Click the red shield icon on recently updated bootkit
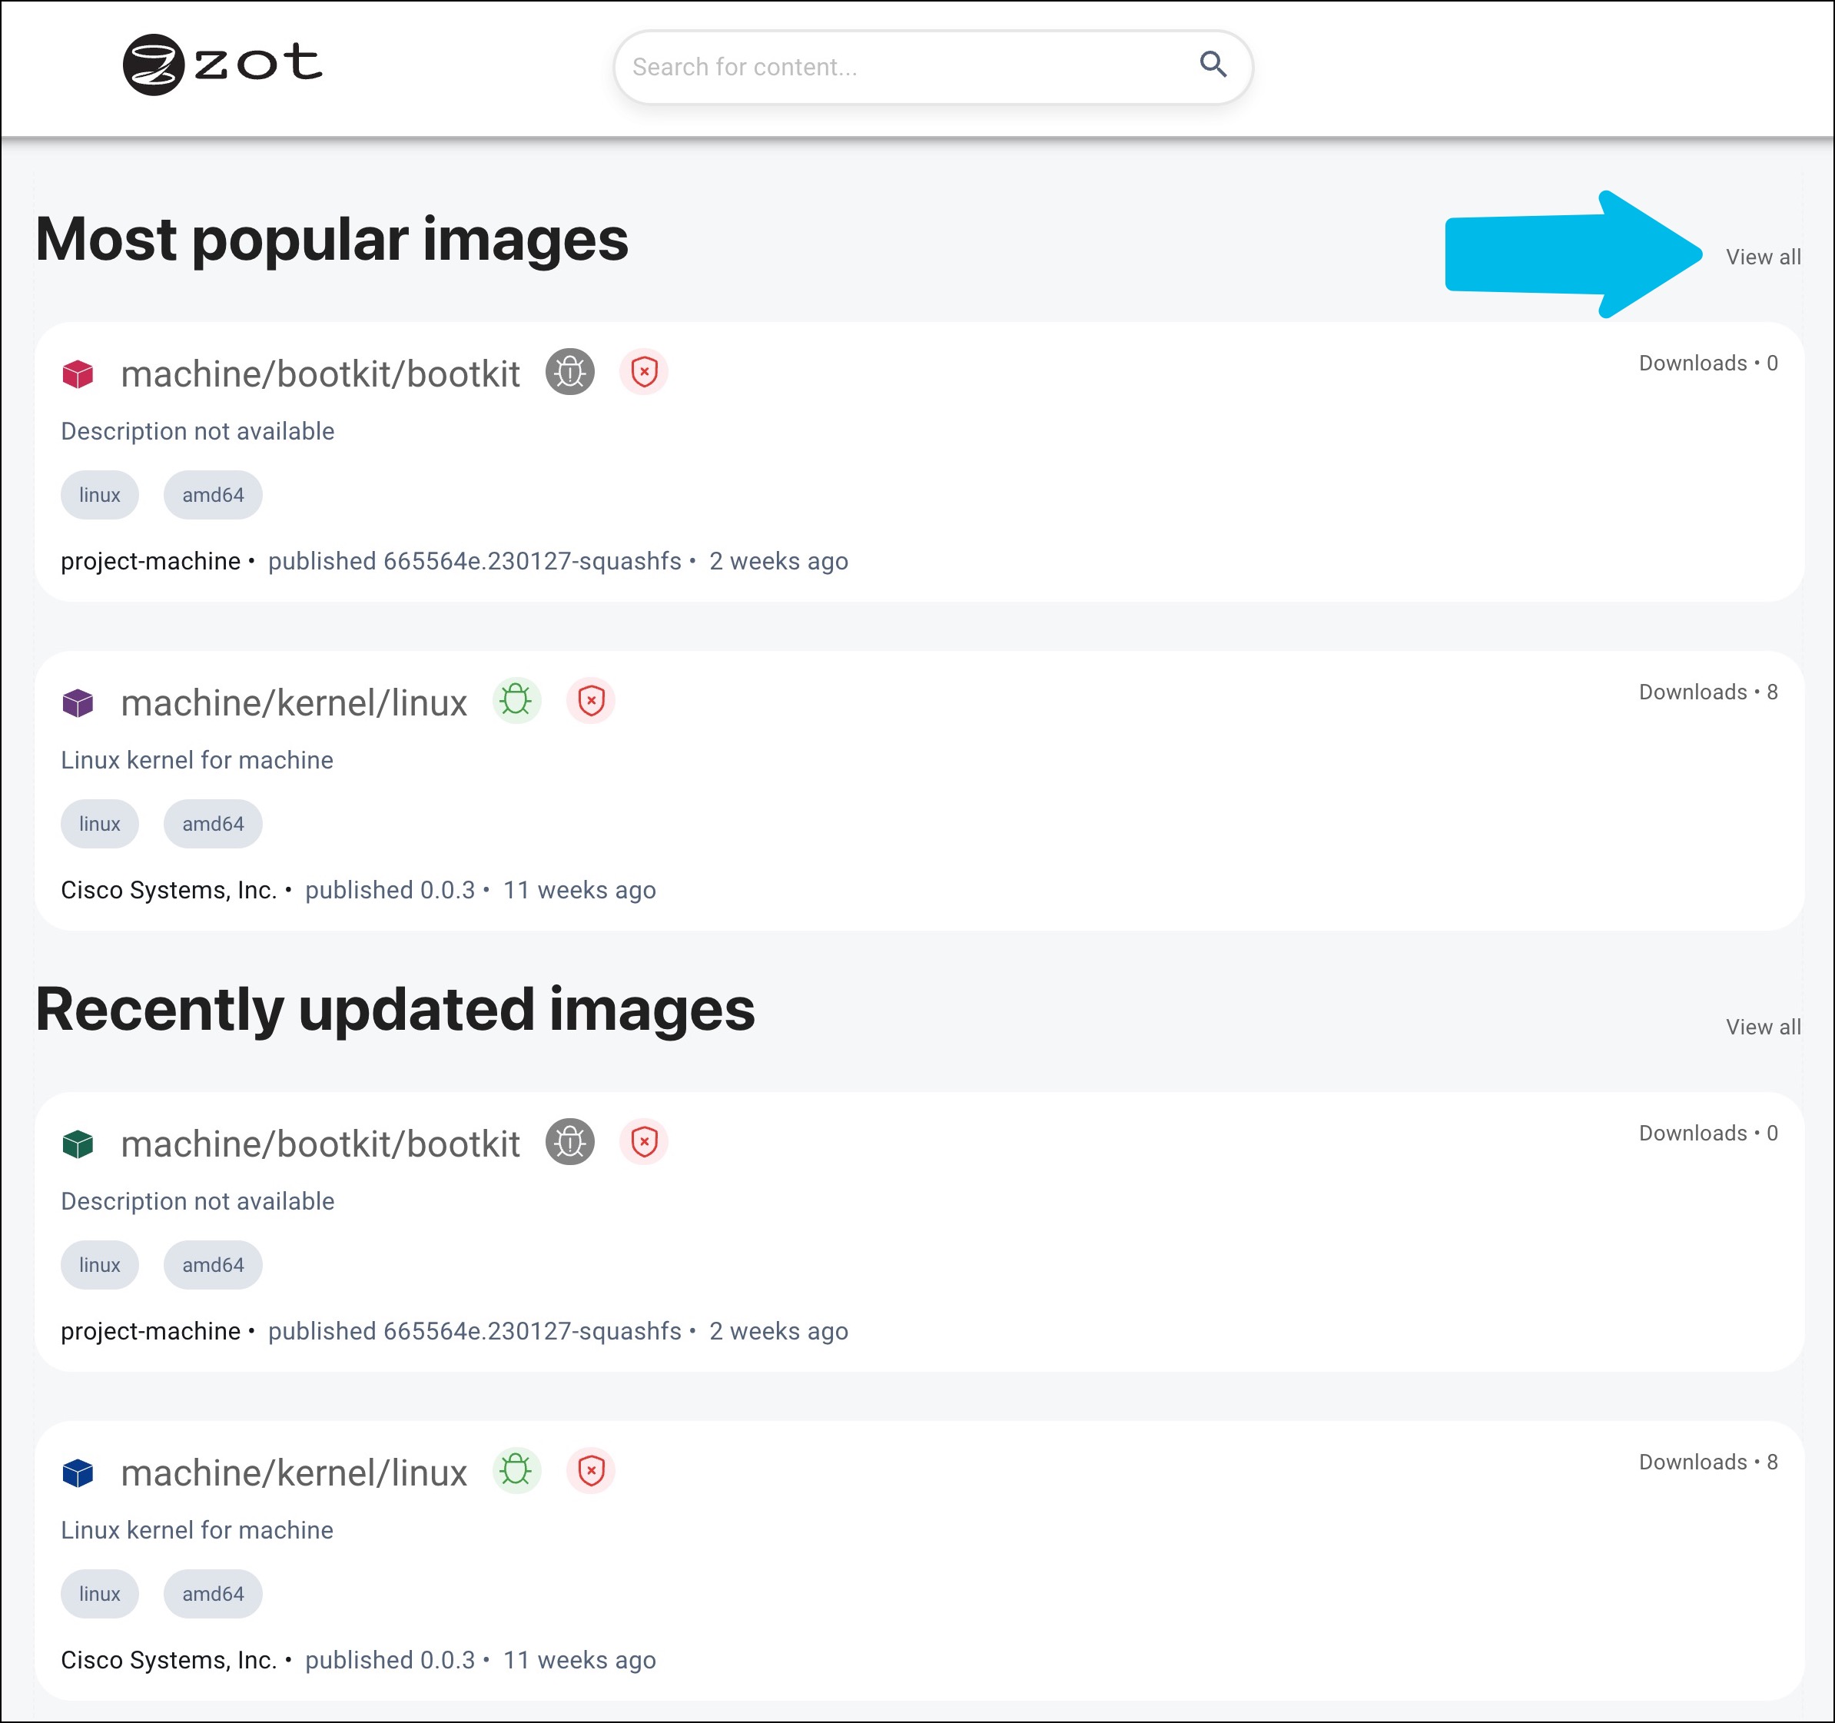The height and width of the screenshot is (1723, 1835). pyautogui.click(x=645, y=1142)
